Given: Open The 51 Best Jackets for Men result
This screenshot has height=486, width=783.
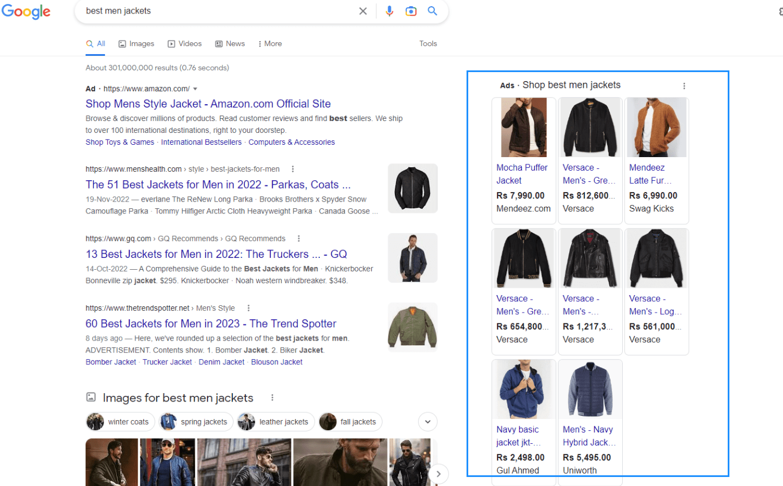Looking at the screenshot, I should [218, 185].
